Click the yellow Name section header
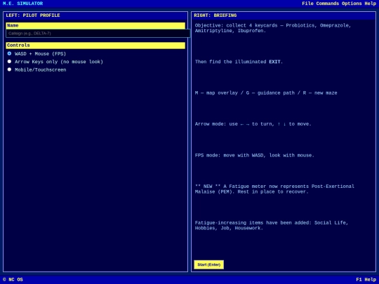Image resolution: width=379 pixels, height=284 pixels. [95, 26]
